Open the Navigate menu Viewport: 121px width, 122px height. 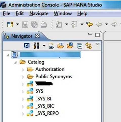click(x=39, y=13)
